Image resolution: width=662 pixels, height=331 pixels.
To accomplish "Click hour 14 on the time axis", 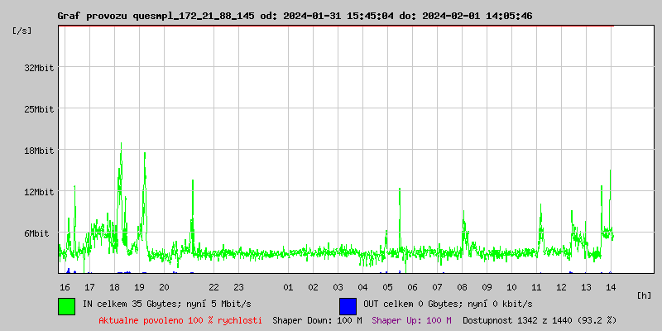I will coord(611,287).
